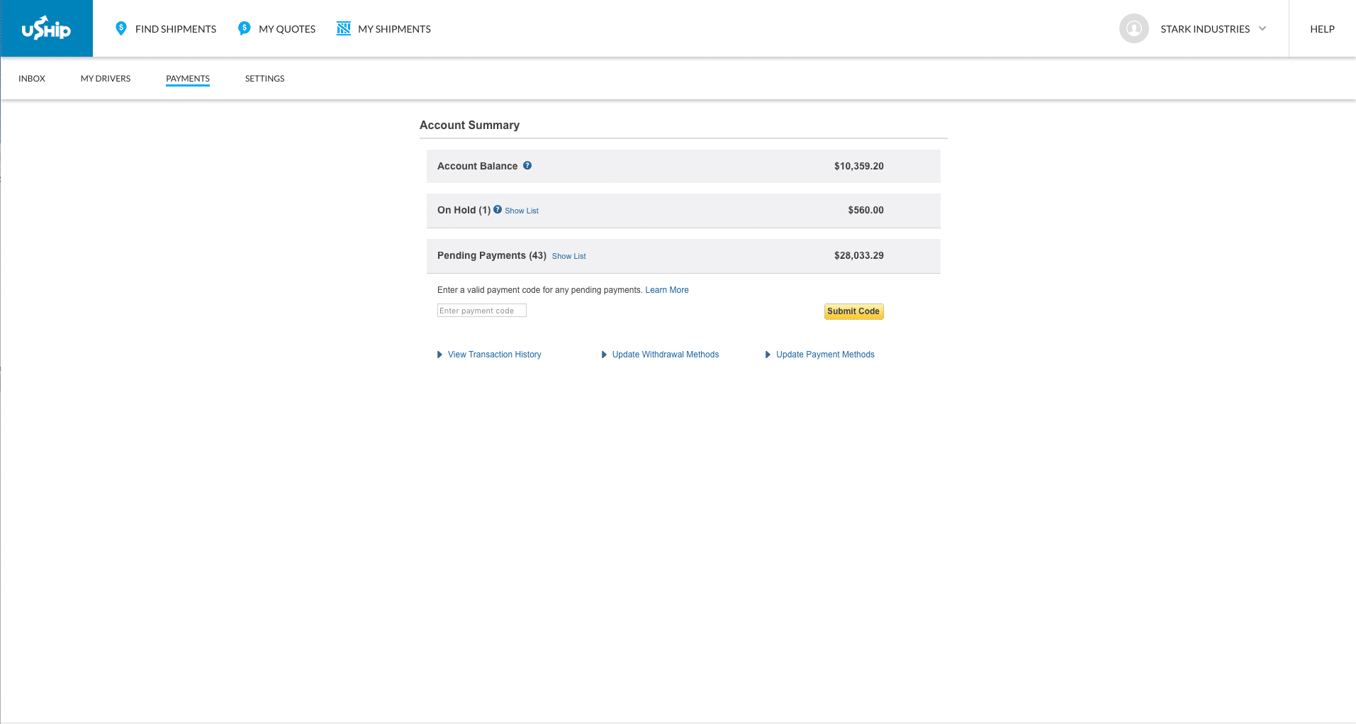
Task: Click On Hold help question icon
Action: tap(498, 209)
